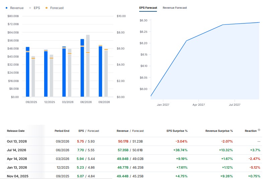Click the -2.07% revenue surprise

click(x=227, y=142)
